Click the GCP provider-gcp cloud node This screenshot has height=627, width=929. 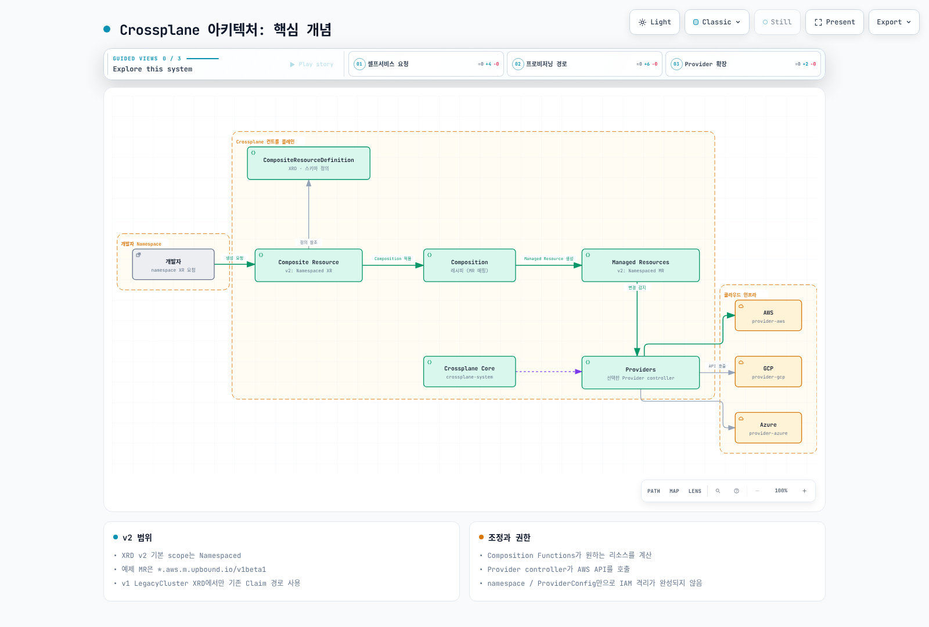pos(768,372)
